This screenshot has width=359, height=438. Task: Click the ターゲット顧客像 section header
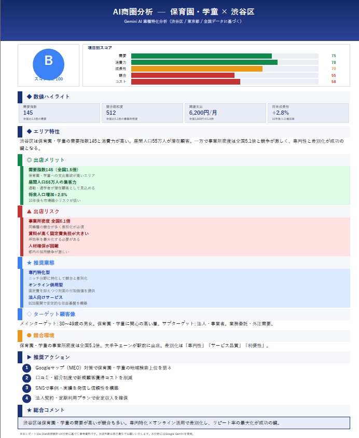point(184,314)
